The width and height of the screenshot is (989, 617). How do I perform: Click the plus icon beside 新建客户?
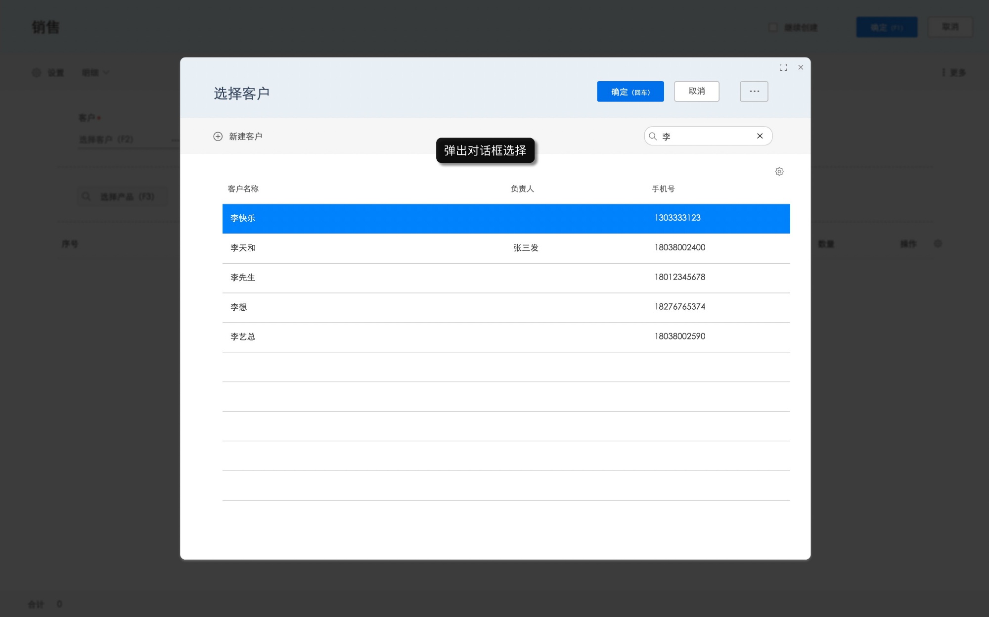(x=218, y=136)
